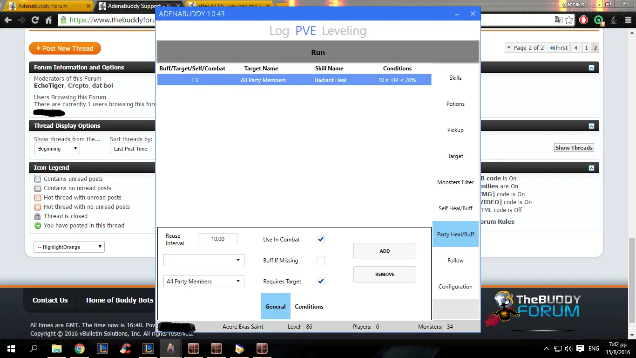Open CCleaner from the taskbar
This screenshot has height=358, width=636.
(125, 349)
